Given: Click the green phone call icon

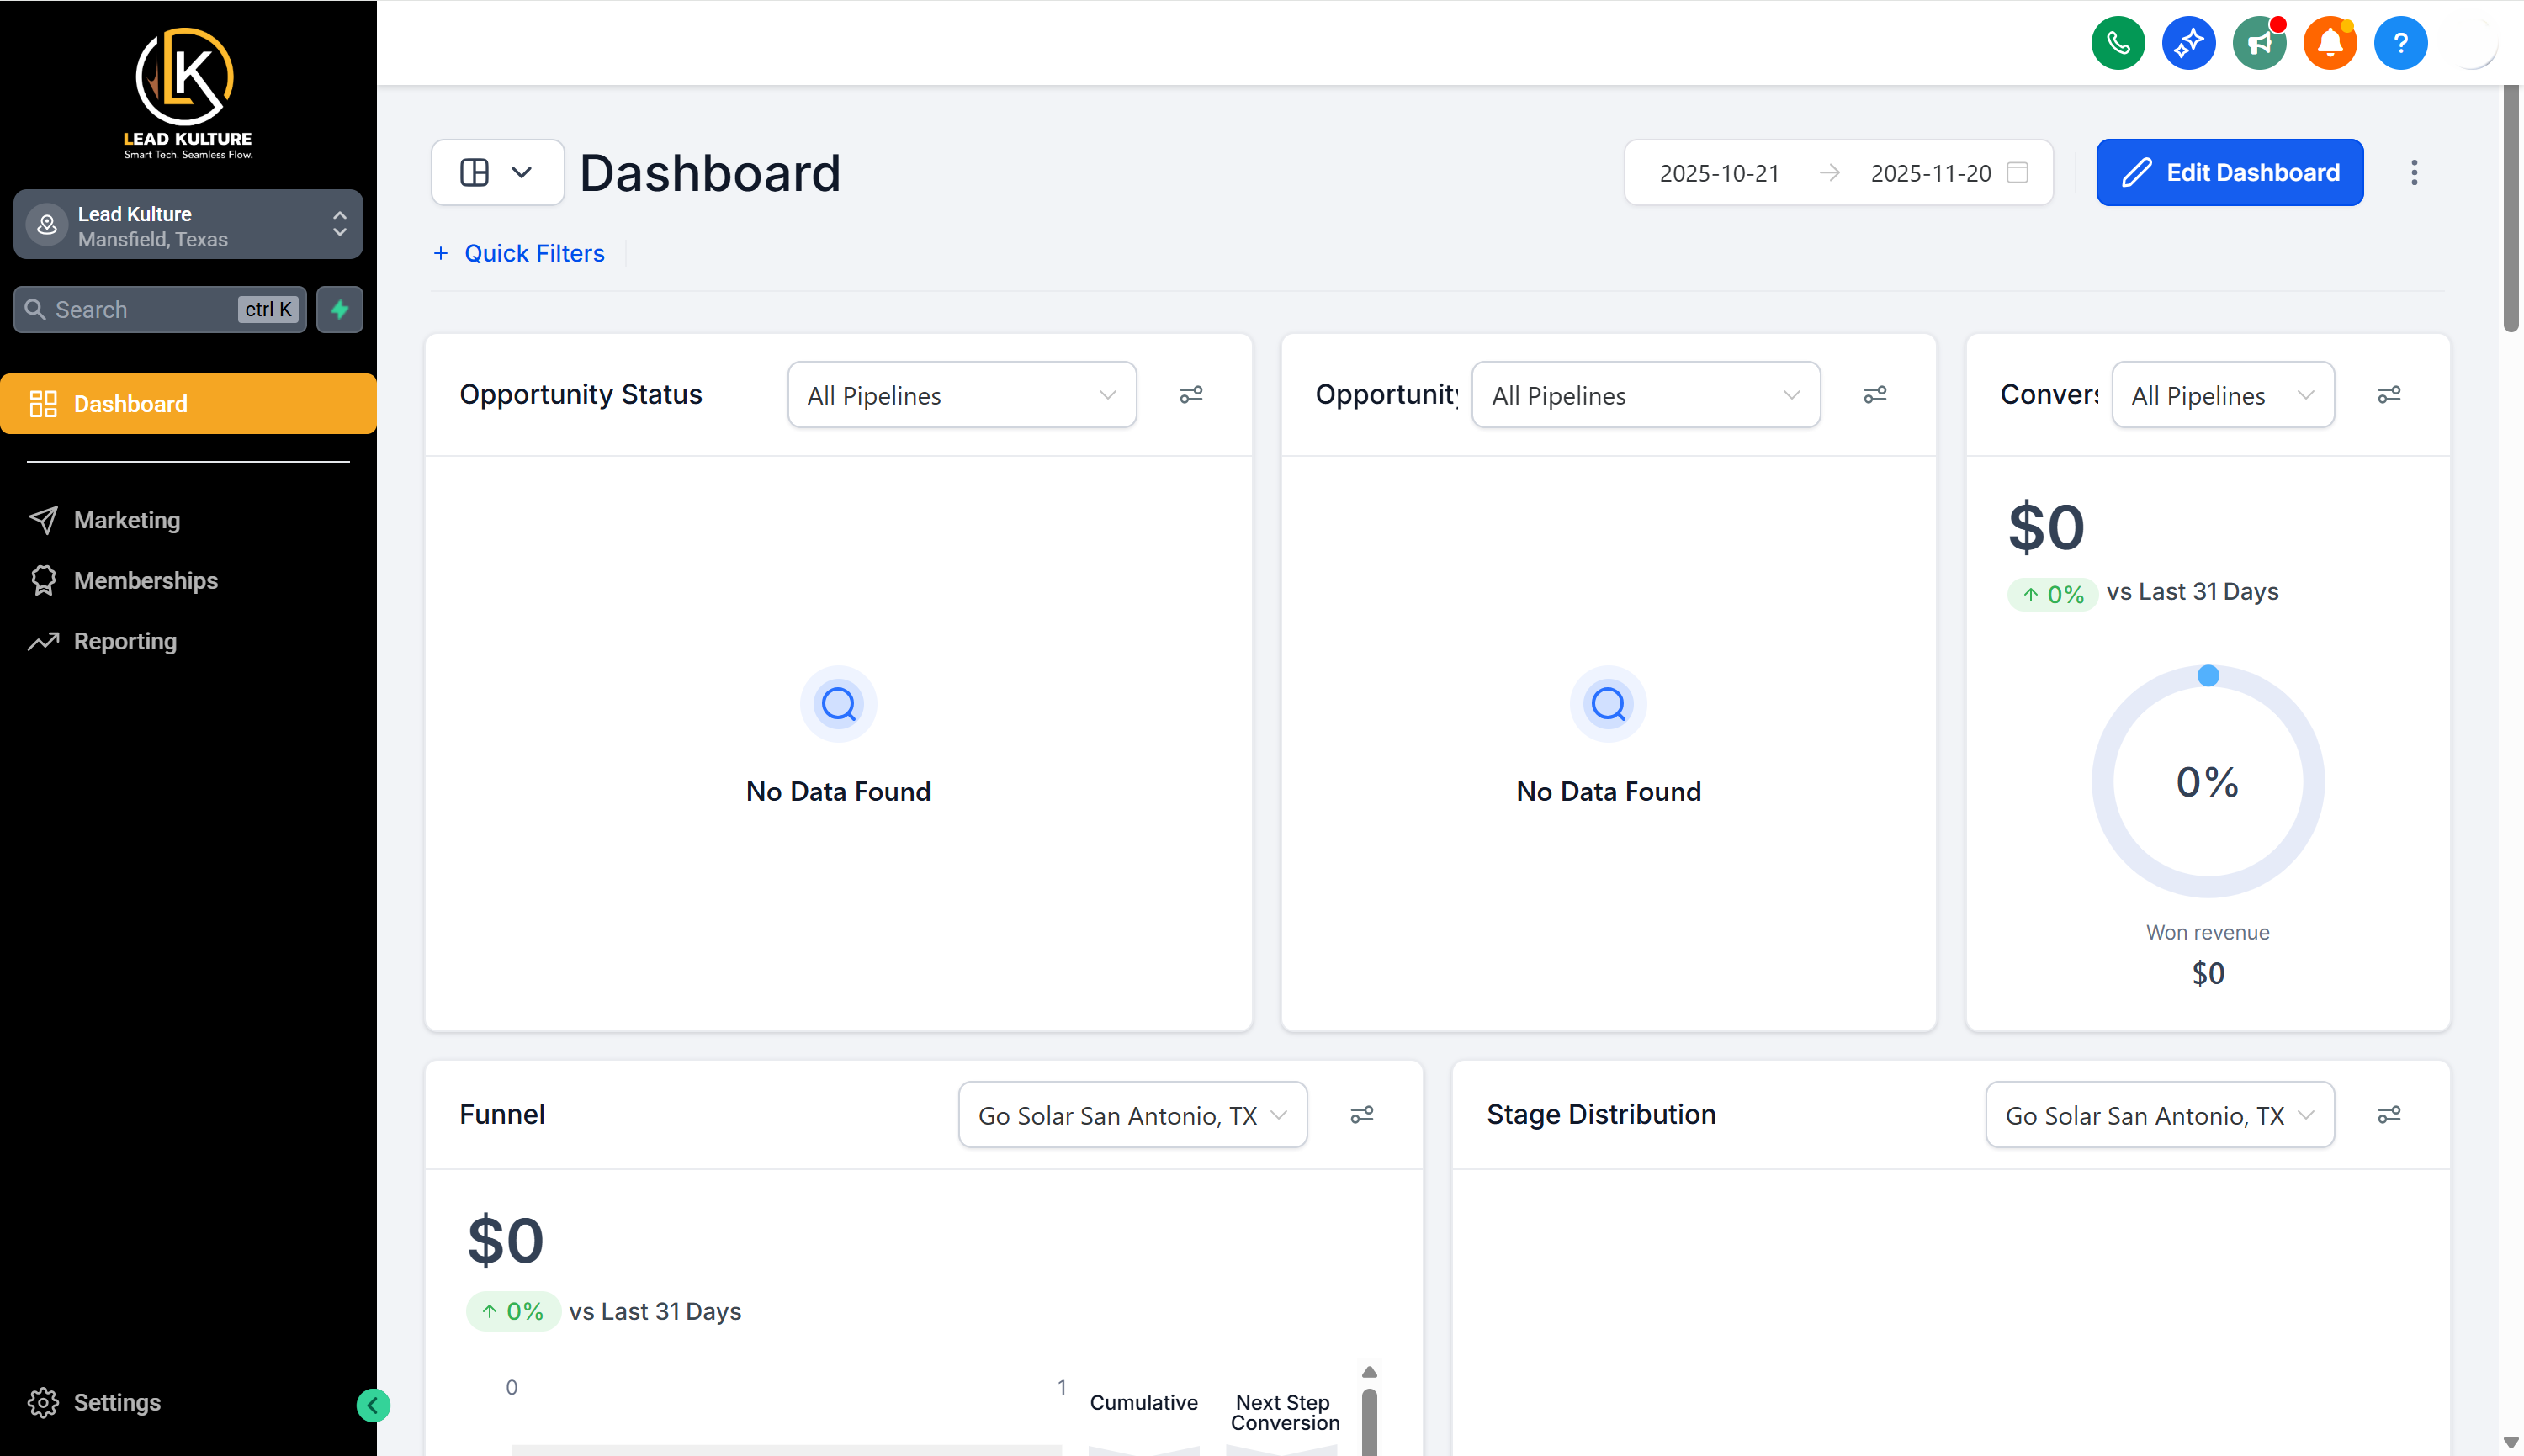Looking at the screenshot, I should click(2117, 42).
